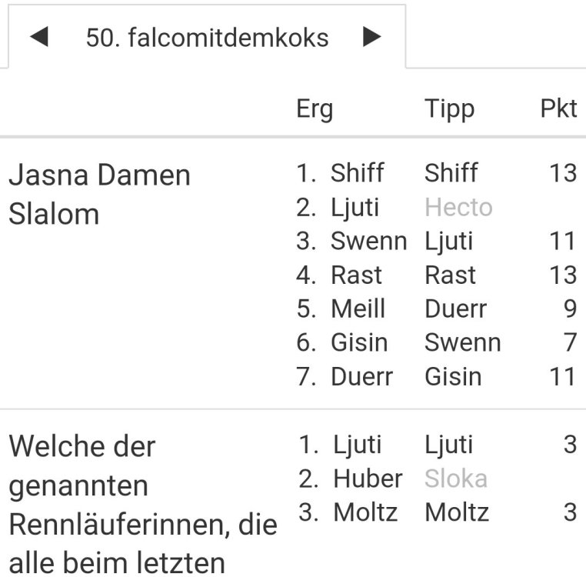
Task: Click the 5. Meill result entry
Action: click(341, 309)
